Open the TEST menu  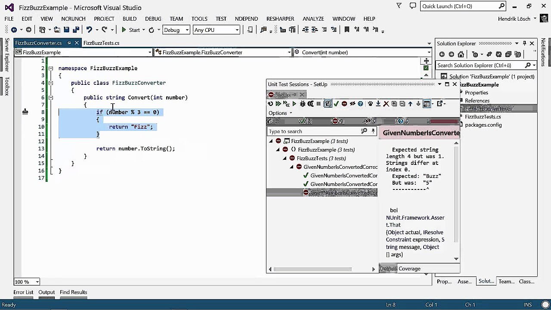221,19
